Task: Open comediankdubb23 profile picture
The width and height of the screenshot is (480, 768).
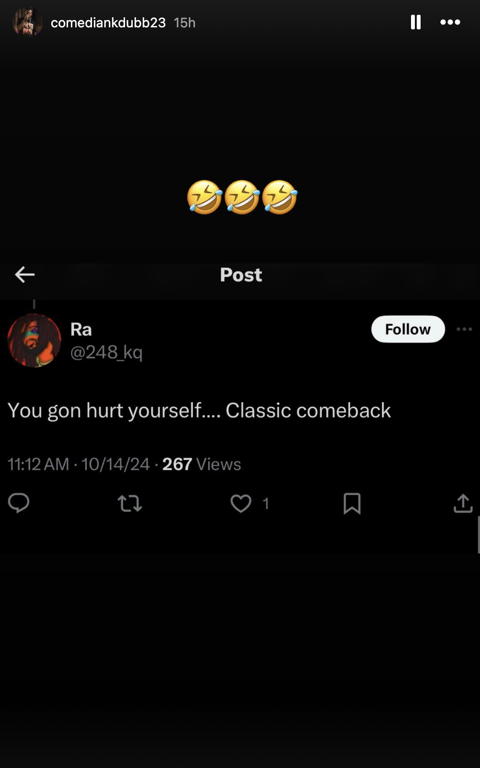Action: click(27, 22)
